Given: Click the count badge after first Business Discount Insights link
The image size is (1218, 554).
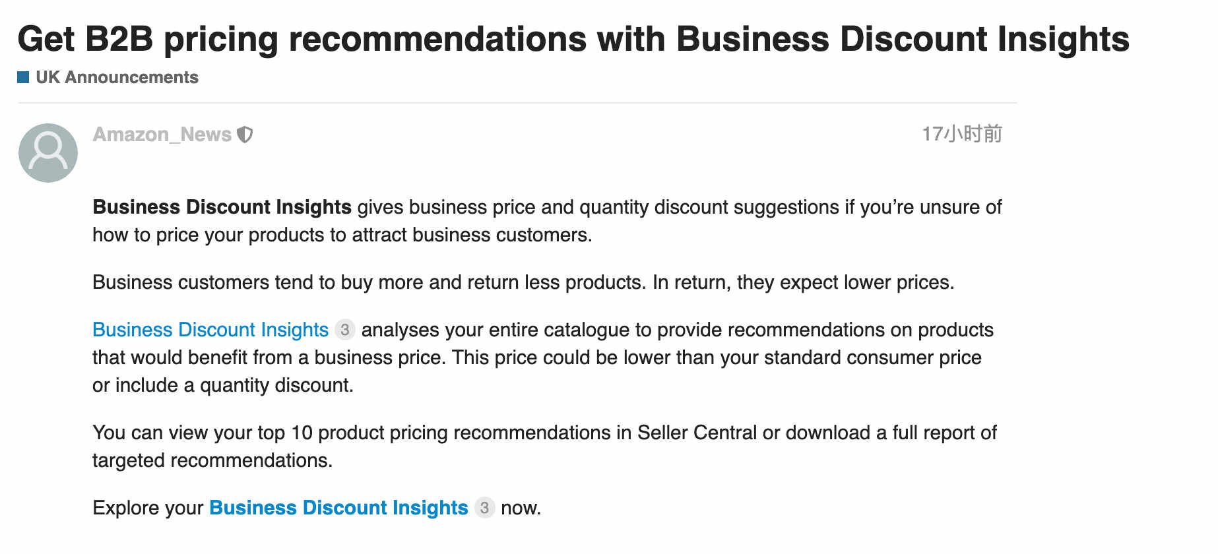Looking at the screenshot, I should click(345, 329).
